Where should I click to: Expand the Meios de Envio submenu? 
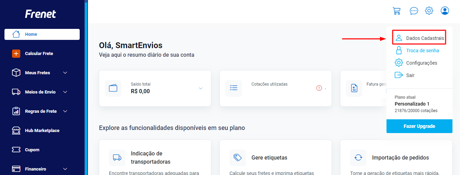coord(65,92)
